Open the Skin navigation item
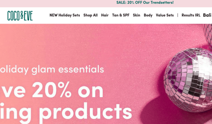 click(136, 15)
